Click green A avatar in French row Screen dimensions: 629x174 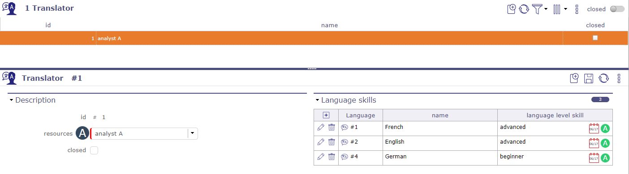tap(605, 129)
